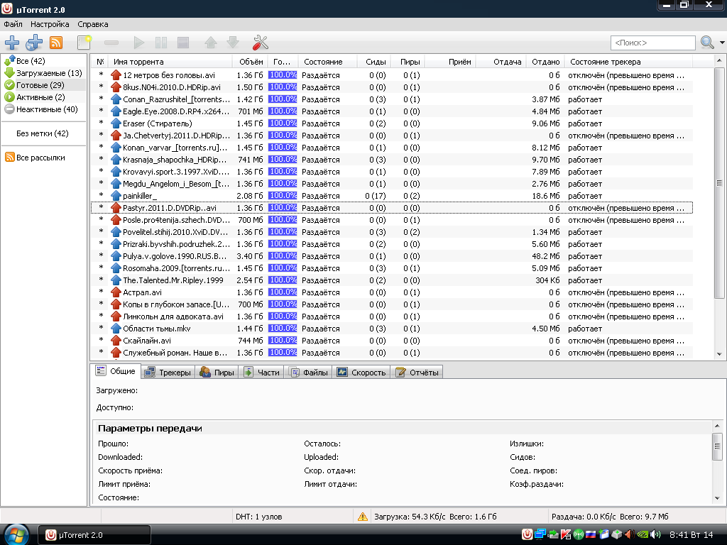This screenshot has width=727, height=545.
Task: Click the Create New Torrent icon
Action: point(84,43)
